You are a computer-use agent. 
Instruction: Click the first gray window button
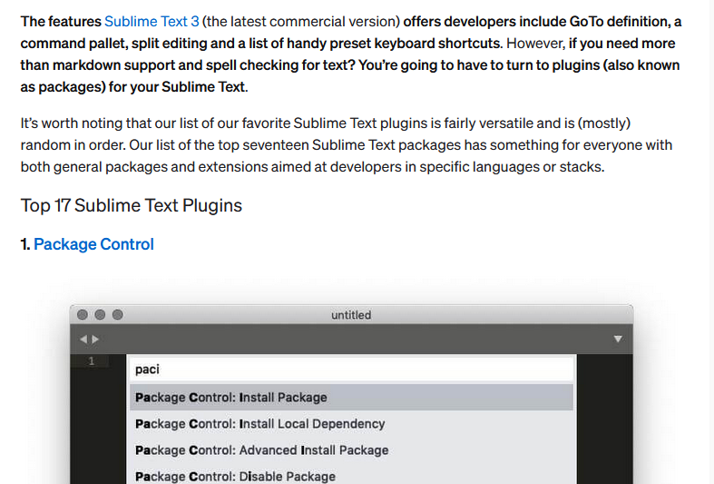click(83, 315)
